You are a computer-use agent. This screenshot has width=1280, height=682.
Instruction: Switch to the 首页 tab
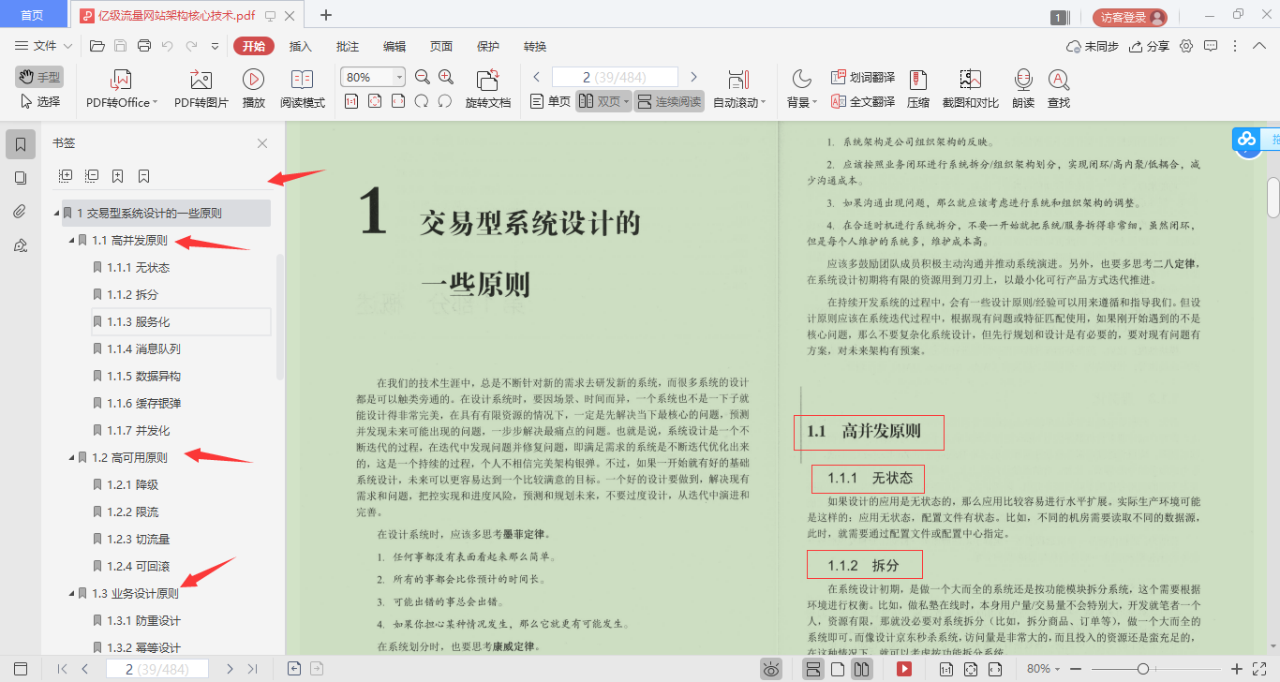tap(33, 15)
